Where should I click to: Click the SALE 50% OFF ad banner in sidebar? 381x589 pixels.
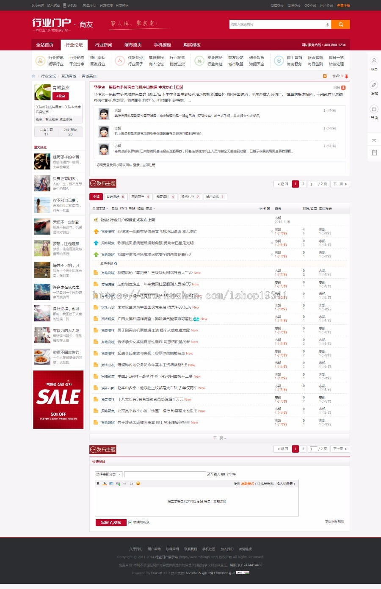[58, 399]
